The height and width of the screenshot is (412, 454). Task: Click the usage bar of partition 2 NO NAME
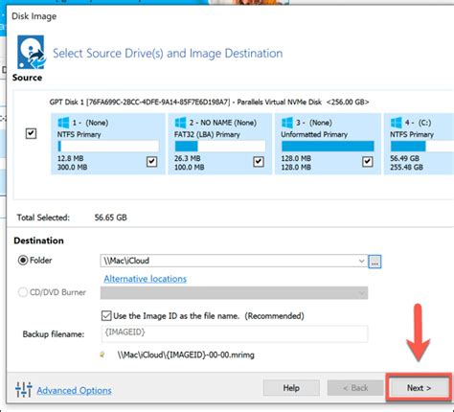point(220,146)
